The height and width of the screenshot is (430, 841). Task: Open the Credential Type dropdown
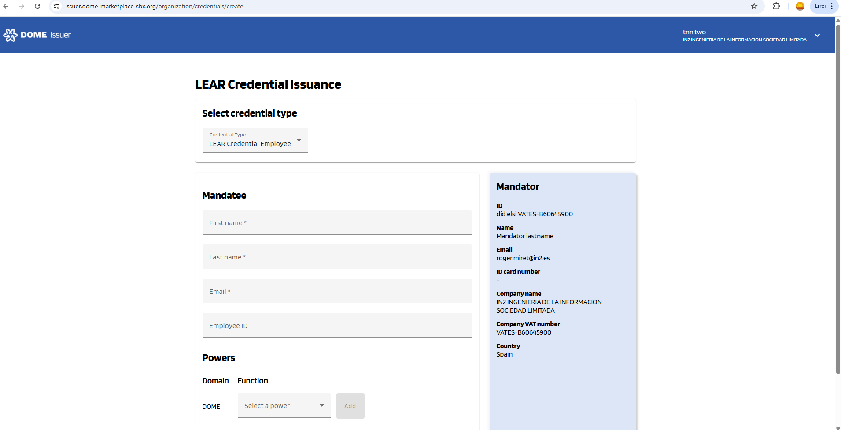tap(255, 140)
